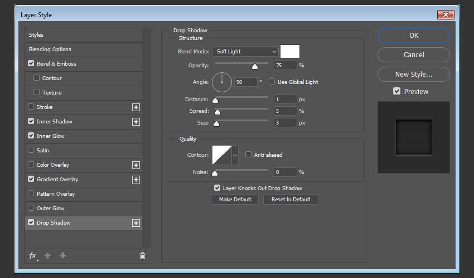Enable the Stroke effect checkbox
474x278 pixels.
tap(31, 107)
